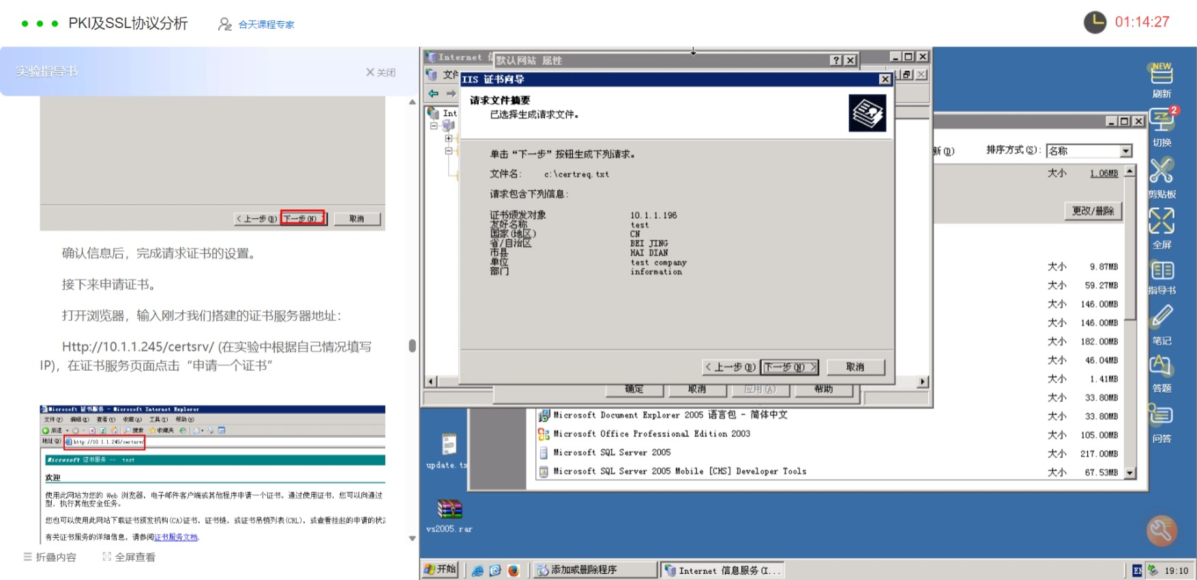Click the certificate wizard graphic icon

867,113
